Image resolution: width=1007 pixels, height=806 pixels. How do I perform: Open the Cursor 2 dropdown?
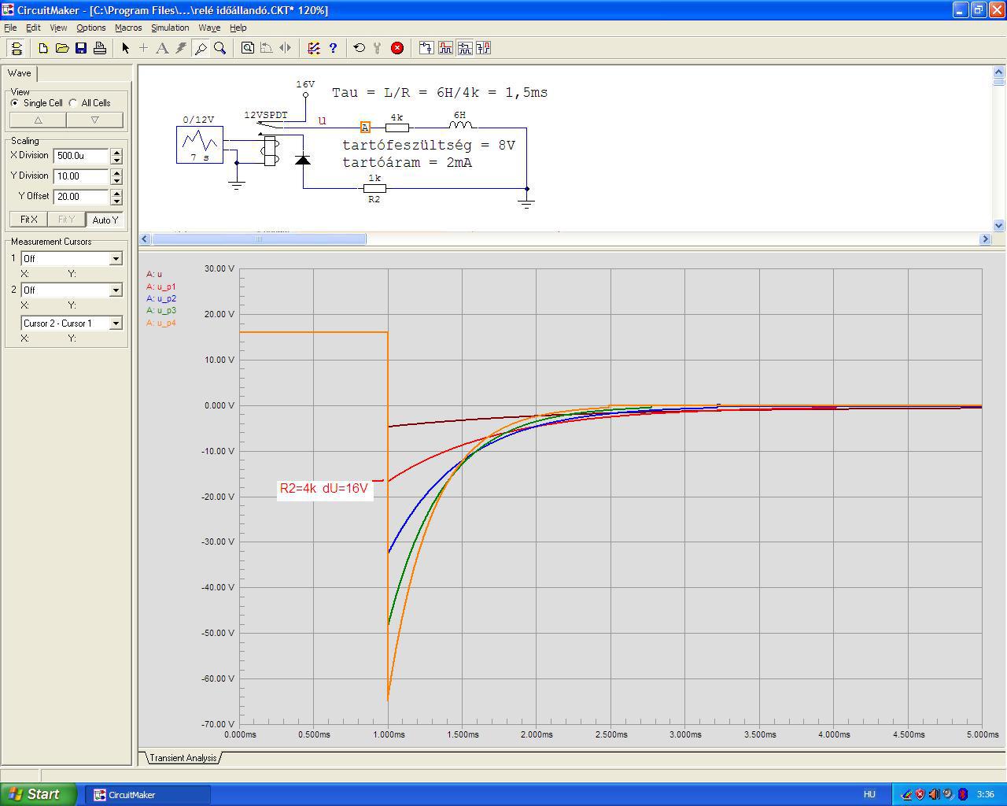click(116, 290)
